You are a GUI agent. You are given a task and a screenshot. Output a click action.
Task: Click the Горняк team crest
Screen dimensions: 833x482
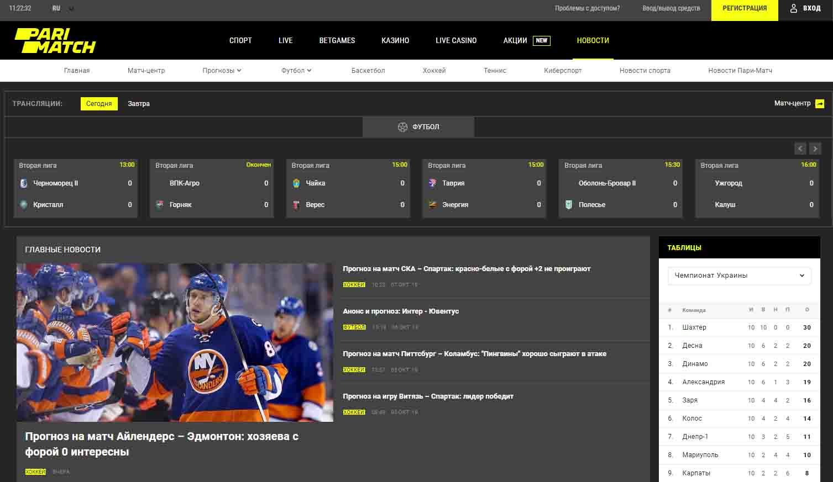(x=160, y=205)
